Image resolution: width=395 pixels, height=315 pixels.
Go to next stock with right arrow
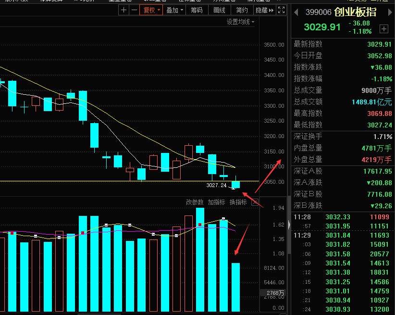(x=390, y=12)
